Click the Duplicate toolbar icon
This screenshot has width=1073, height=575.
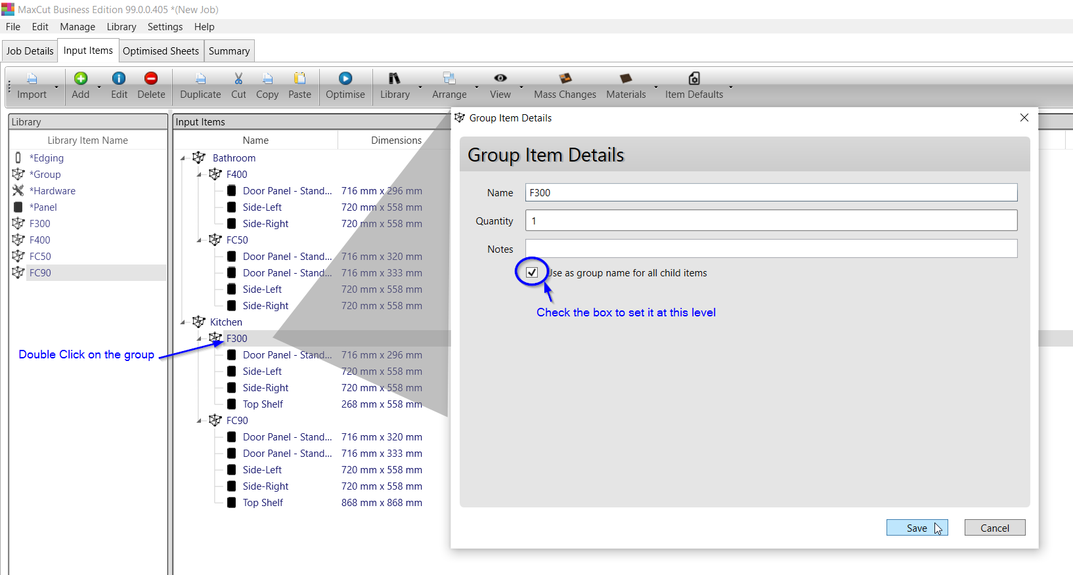coord(201,79)
